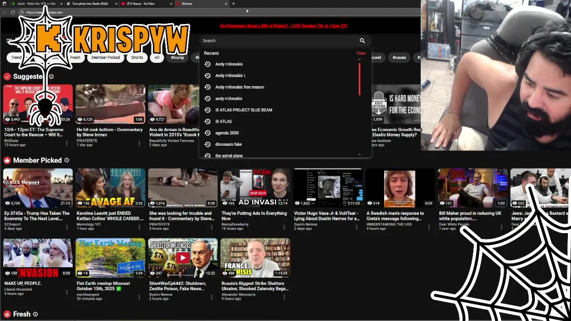Viewport: 571px width, 321px height.
Task: Select the #russia hashtag chip
Action: click(399, 58)
